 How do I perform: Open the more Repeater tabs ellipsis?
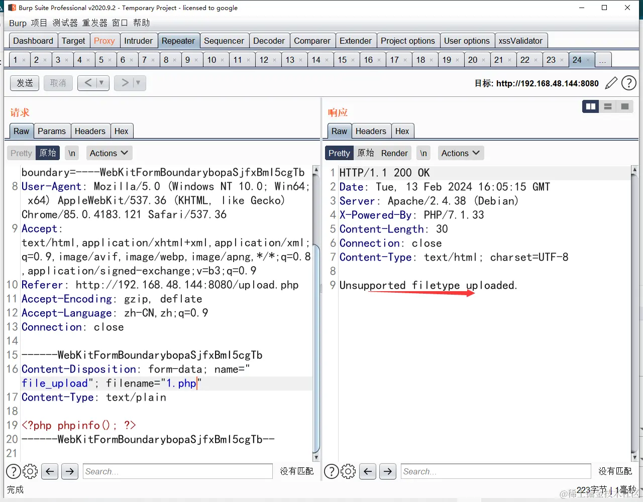click(x=602, y=60)
